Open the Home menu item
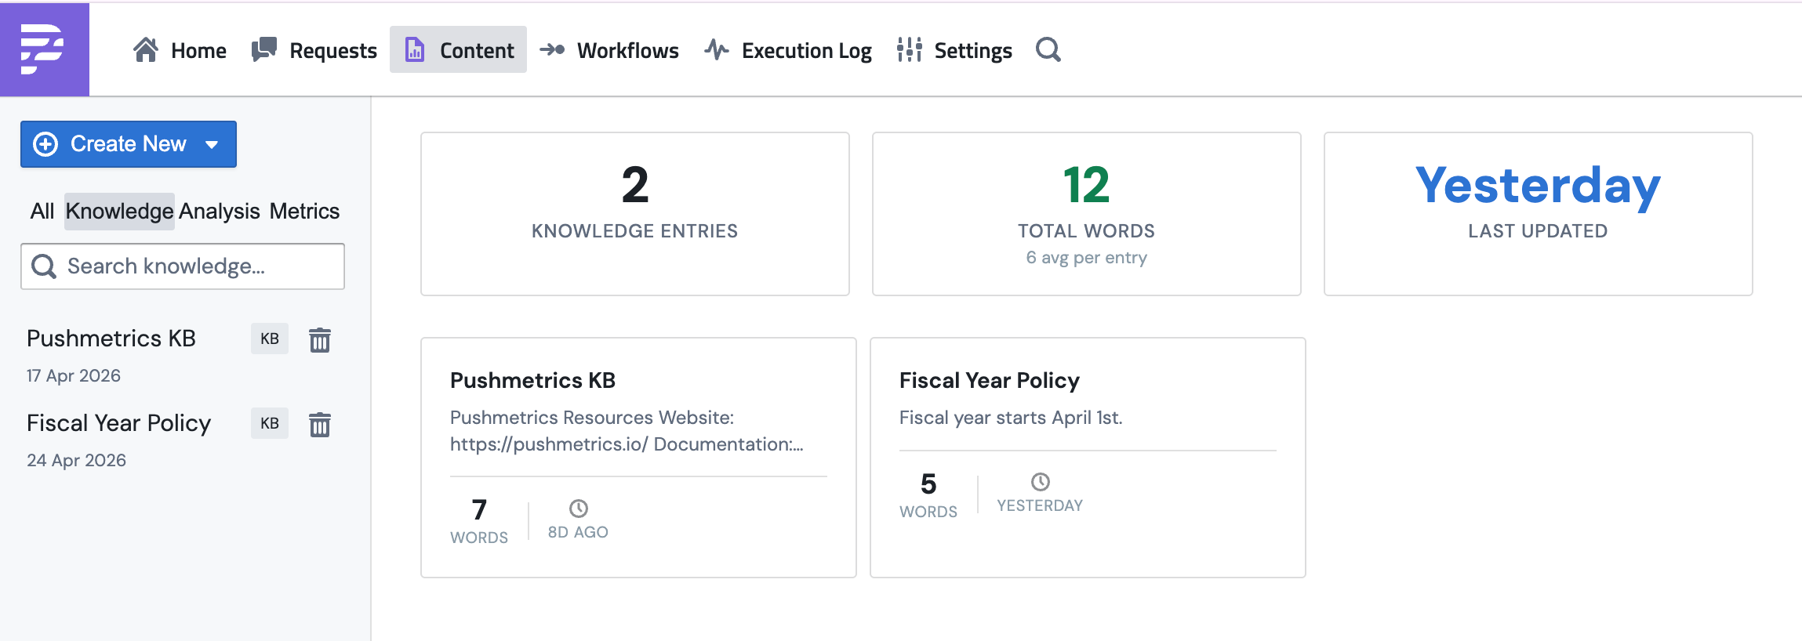The width and height of the screenshot is (1802, 641). click(180, 49)
